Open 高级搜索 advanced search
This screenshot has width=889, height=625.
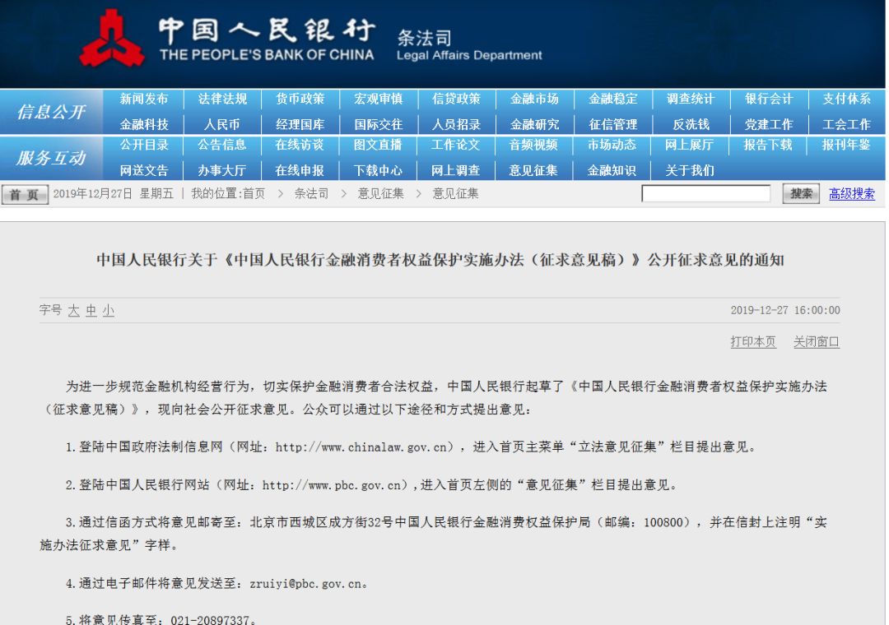[850, 194]
